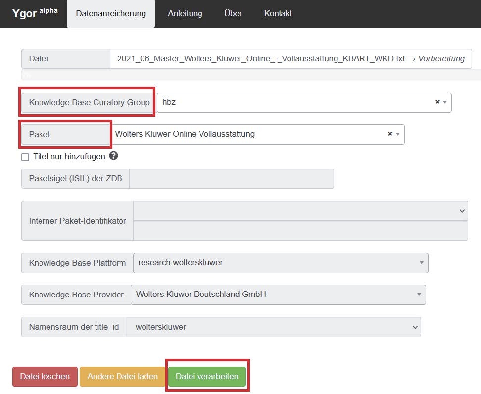This screenshot has height=394, width=481.
Task: Click the Interner Paket-Identifikator text field
Action: point(300,231)
